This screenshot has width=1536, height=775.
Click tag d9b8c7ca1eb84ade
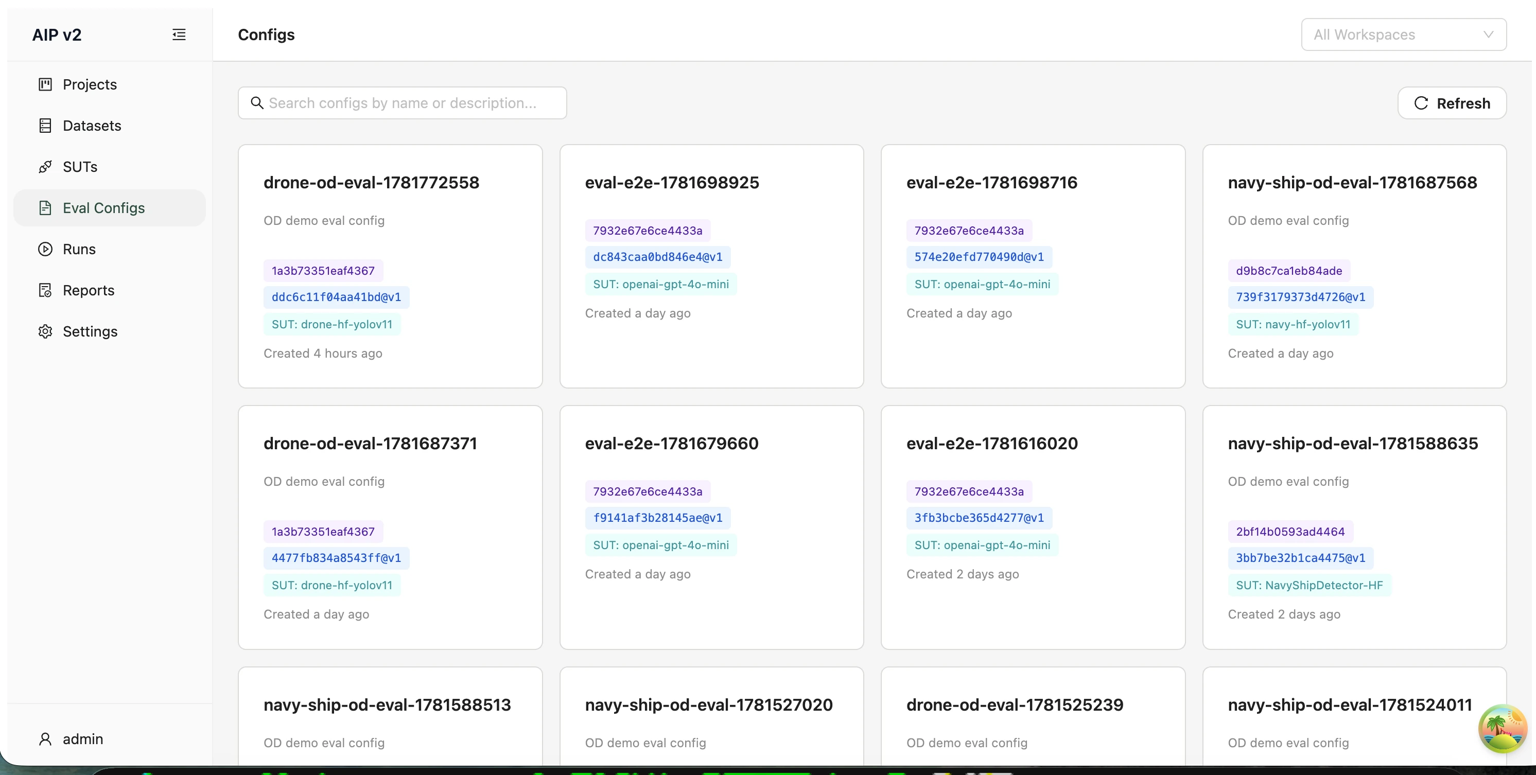point(1288,271)
